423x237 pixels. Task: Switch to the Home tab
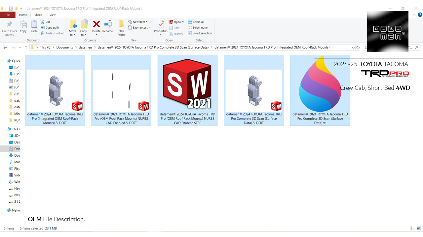[x=23, y=15]
